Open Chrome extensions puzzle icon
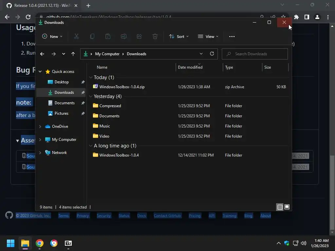 [296, 17]
